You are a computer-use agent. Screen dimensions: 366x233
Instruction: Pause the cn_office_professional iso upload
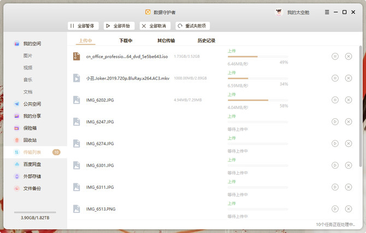point(335,56)
